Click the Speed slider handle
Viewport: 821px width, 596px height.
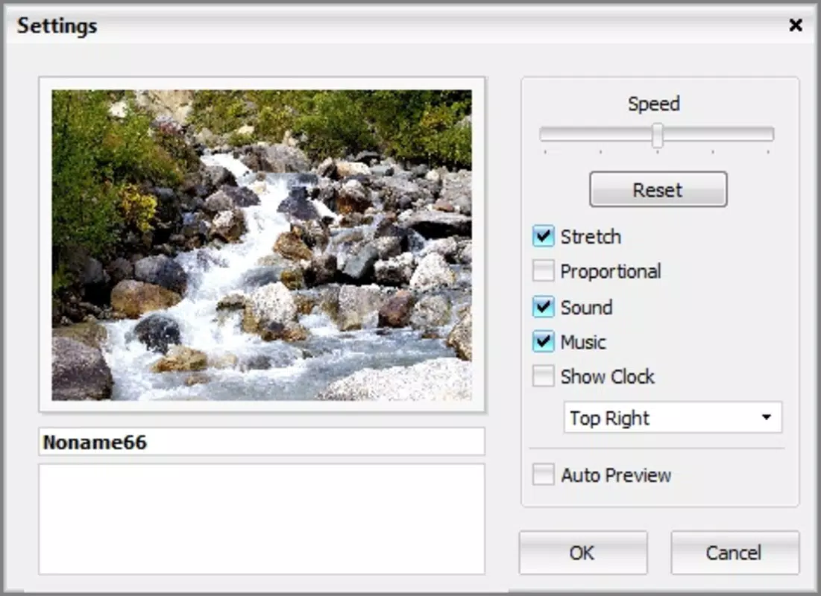tap(658, 136)
